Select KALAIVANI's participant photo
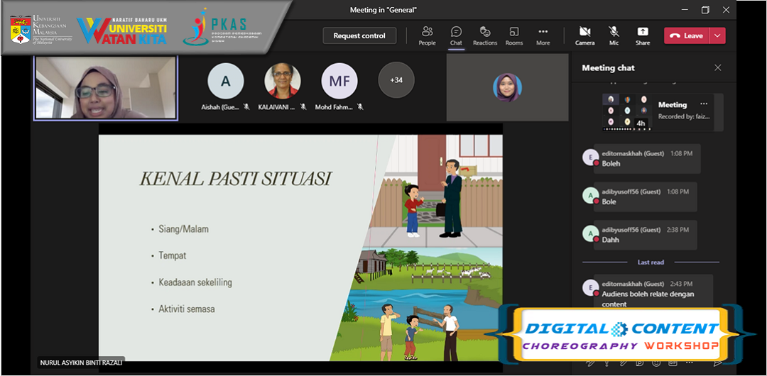767x376 pixels. pos(283,82)
